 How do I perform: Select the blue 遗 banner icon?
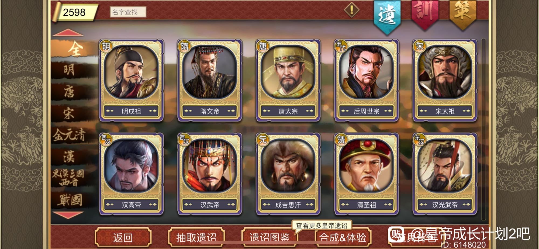point(387,16)
